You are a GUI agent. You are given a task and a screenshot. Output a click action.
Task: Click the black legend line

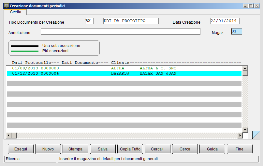25,46
